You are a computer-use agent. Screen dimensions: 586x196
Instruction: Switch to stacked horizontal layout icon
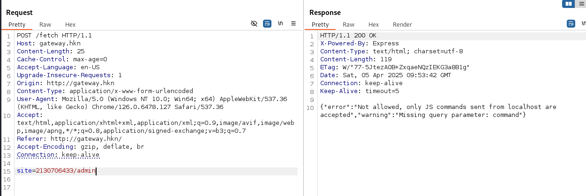(x=582, y=4)
